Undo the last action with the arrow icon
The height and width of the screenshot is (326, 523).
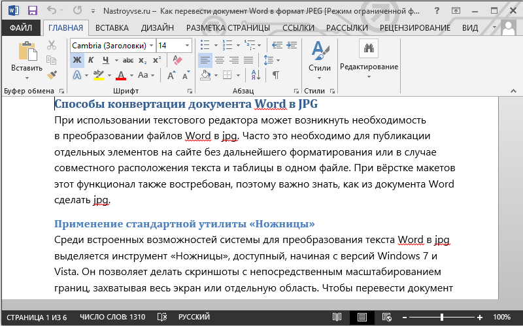(52, 10)
